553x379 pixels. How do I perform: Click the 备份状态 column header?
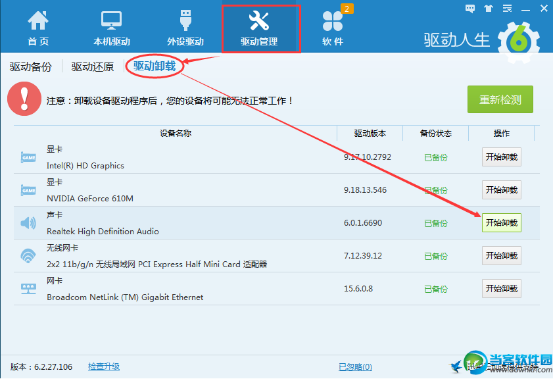436,134
